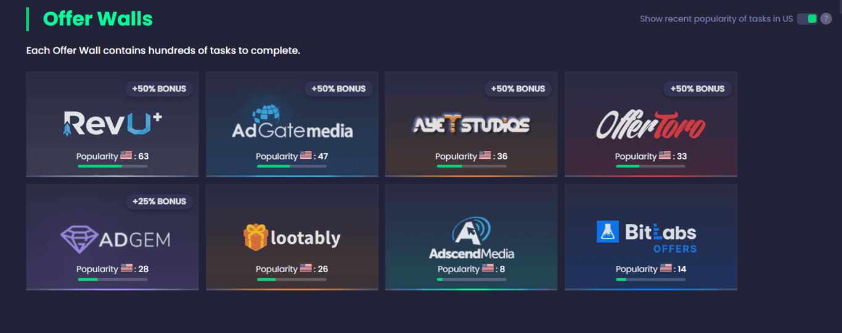Image resolution: width=842 pixels, height=333 pixels.
Task: Click the US flag on OfferToro card
Action: (664, 156)
